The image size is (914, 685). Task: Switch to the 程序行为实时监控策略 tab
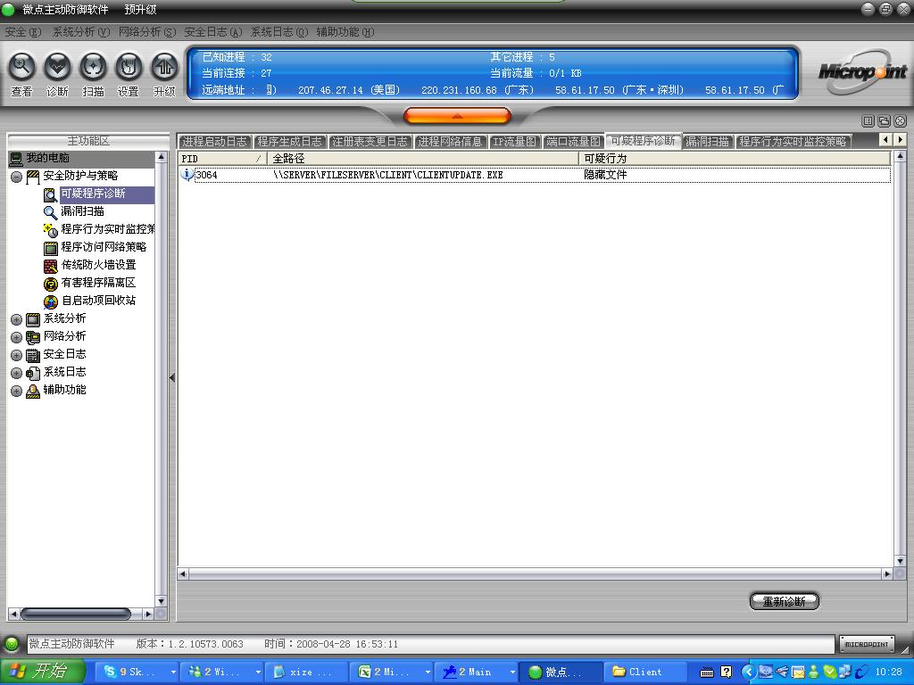click(x=793, y=142)
